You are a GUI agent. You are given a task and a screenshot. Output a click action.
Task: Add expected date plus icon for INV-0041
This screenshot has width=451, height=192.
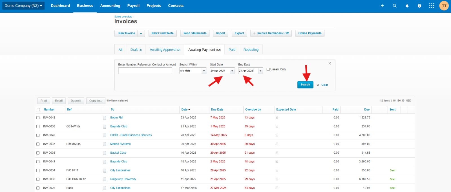click(277, 162)
